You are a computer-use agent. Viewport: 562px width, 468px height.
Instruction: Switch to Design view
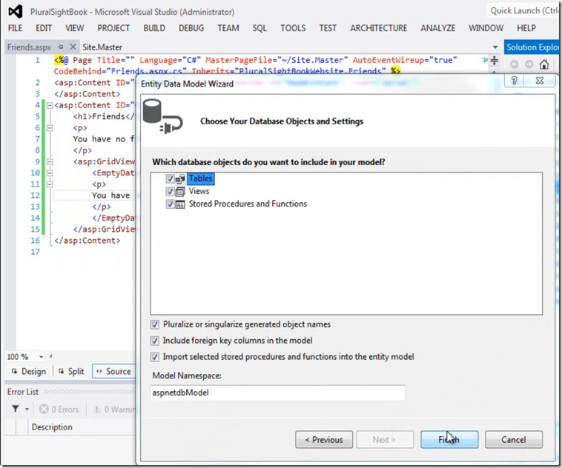pos(29,371)
